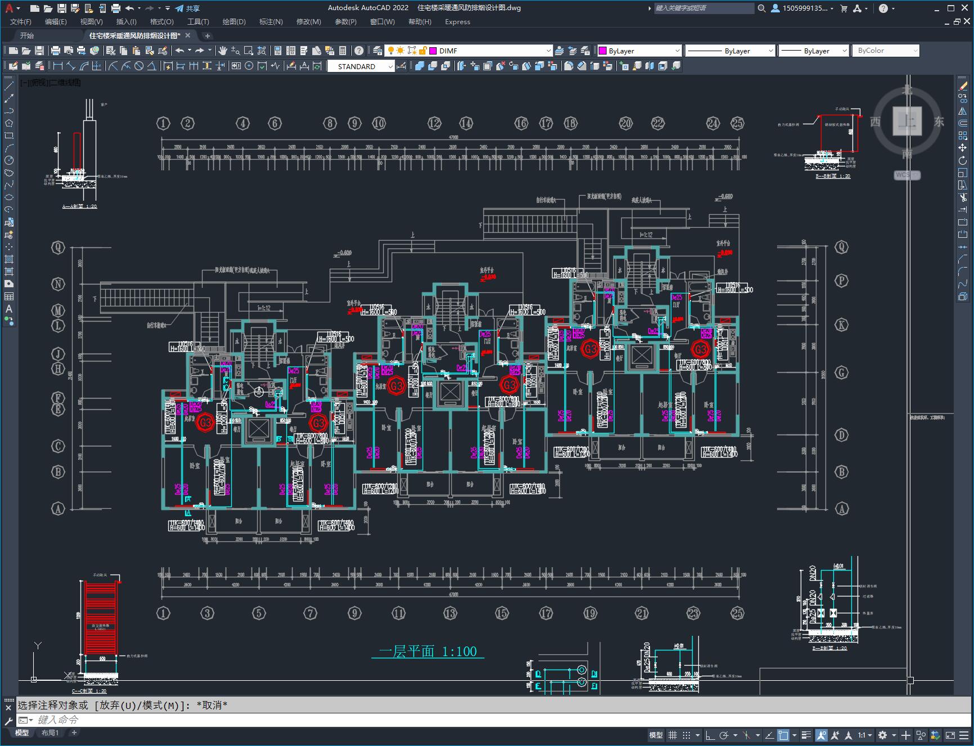The image size is (974, 746).
Task: Select the Circle draw tool
Action: point(9,160)
